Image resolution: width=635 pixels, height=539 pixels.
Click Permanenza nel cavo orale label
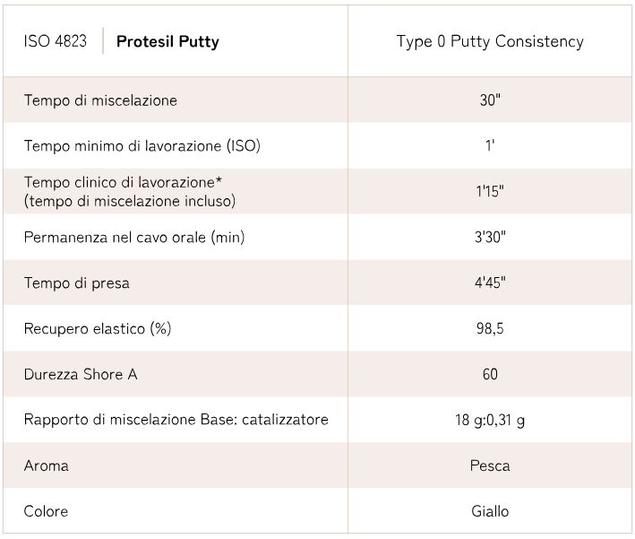click(134, 237)
